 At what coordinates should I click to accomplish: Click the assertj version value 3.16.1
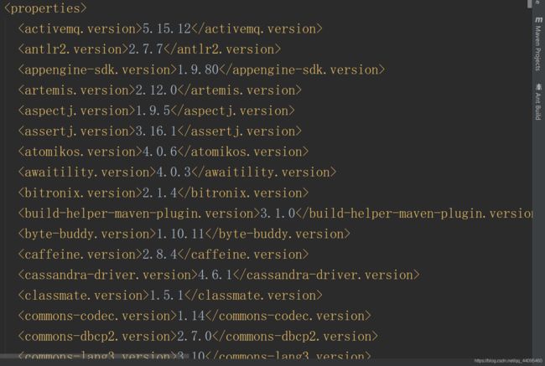point(157,131)
